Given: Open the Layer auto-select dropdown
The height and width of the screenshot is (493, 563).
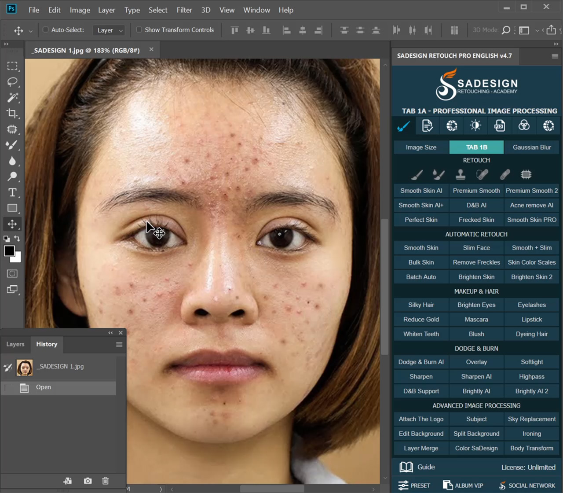Looking at the screenshot, I should [110, 30].
